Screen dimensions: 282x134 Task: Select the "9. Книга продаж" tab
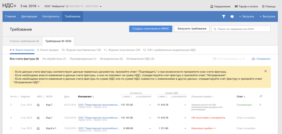point(48,50)
